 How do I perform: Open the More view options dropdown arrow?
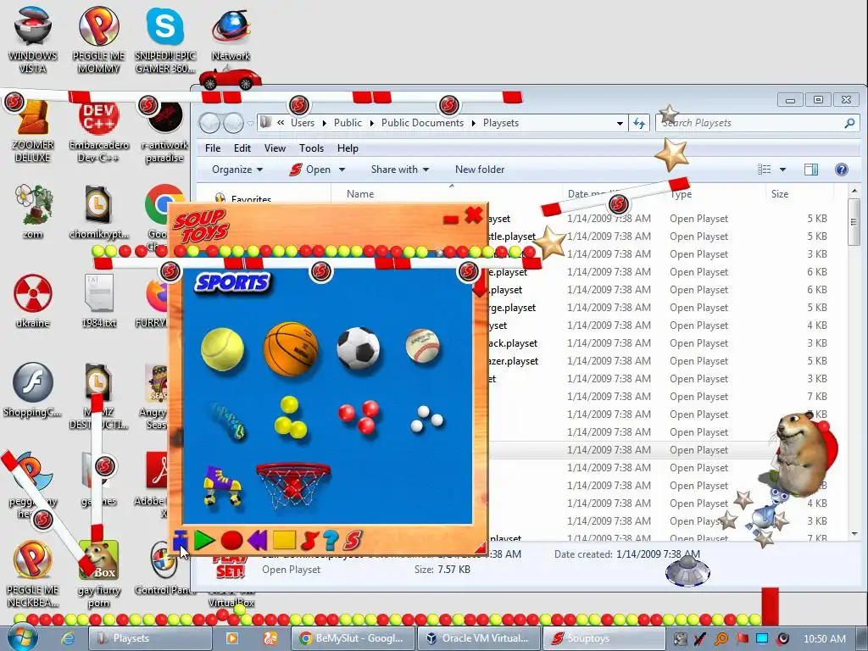point(782,170)
